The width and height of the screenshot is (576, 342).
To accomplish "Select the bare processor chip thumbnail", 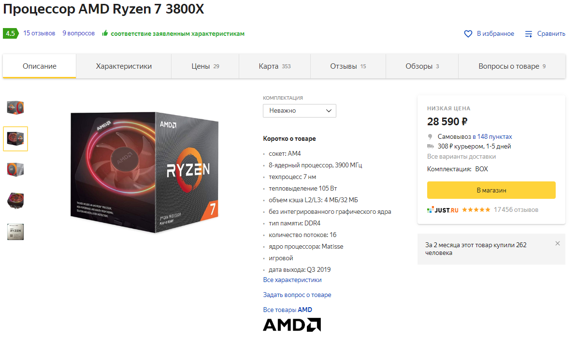I will (15, 232).
